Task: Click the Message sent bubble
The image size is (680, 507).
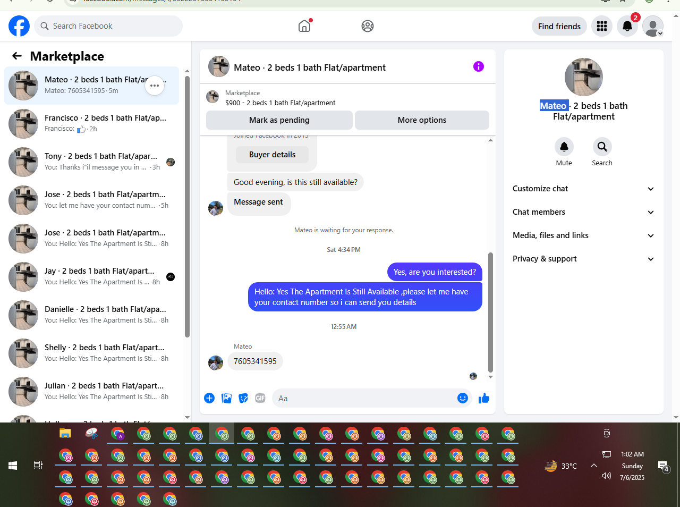Action: click(259, 204)
